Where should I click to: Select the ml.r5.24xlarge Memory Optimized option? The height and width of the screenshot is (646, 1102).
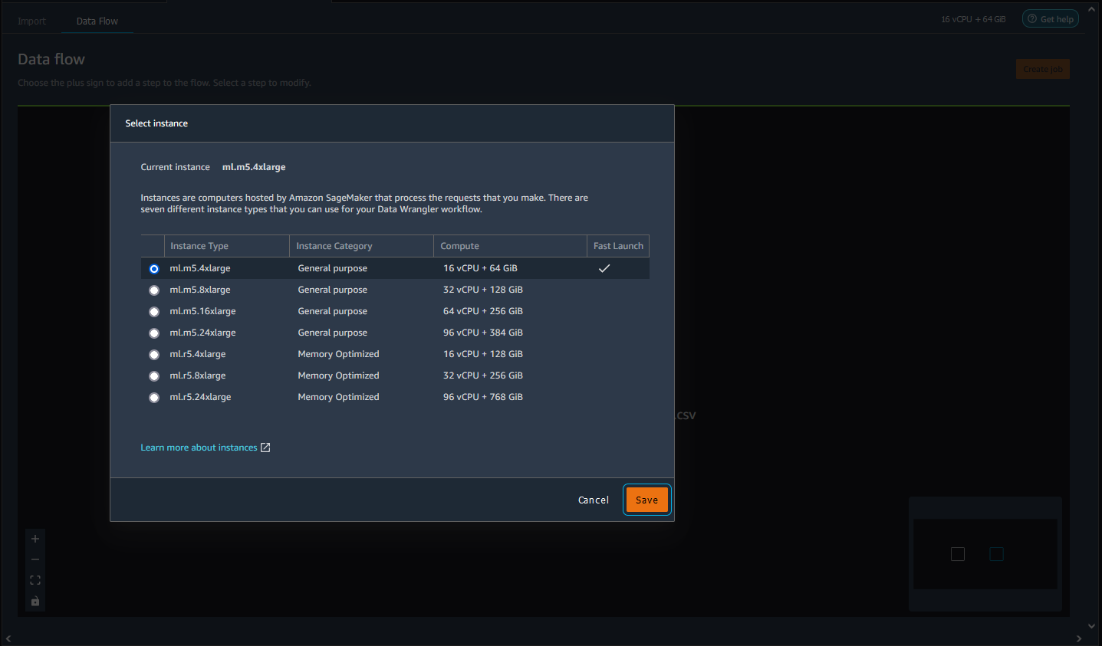154,397
